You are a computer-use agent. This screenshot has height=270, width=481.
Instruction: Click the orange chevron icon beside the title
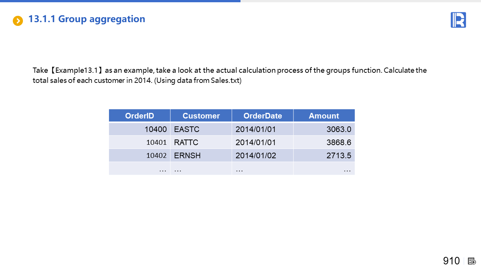tap(18, 21)
